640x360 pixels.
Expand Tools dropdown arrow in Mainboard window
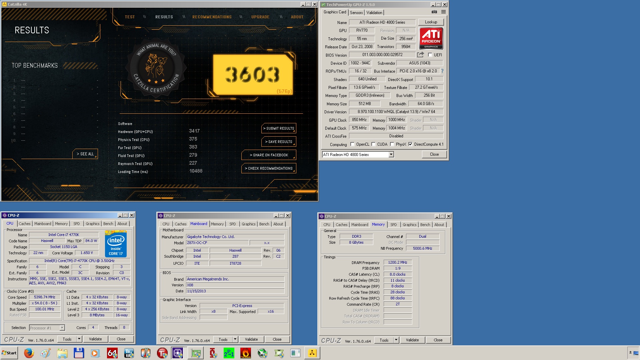point(235,339)
